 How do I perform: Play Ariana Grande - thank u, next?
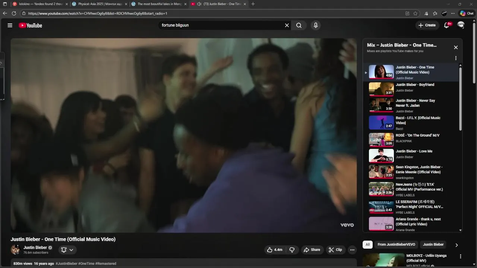(411, 224)
